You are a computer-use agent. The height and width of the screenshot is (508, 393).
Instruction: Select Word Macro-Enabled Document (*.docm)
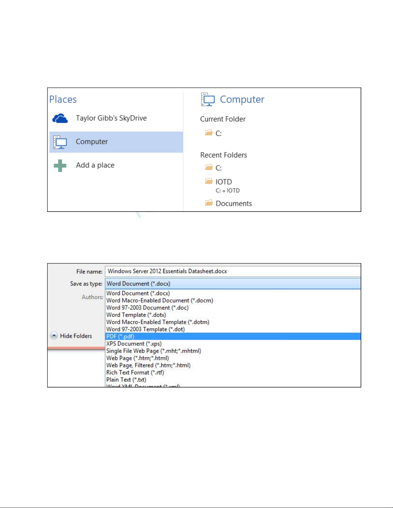[x=159, y=300]
